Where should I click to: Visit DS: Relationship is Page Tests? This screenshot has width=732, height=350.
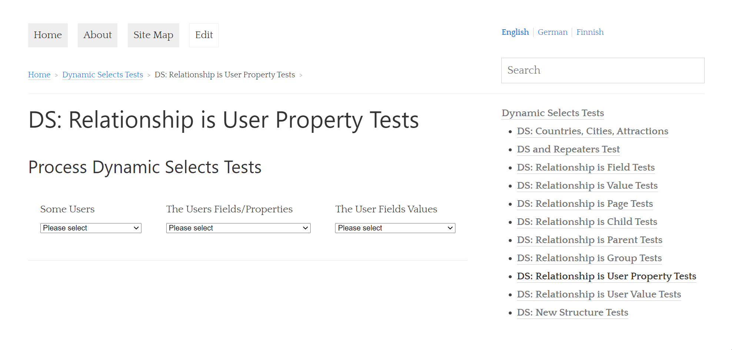585,203
